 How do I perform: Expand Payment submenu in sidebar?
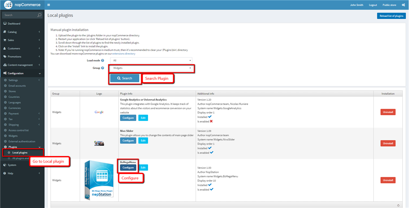(22, 114)
